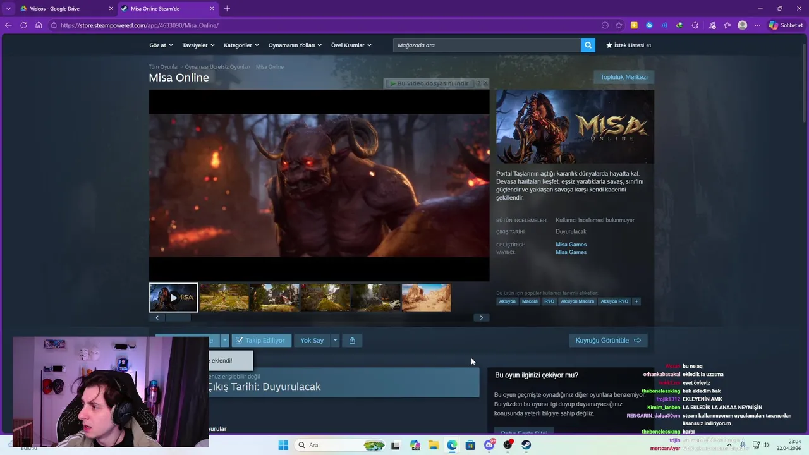The height and width of the screenshot is (455, 809).
Task: Expand the Göz at menu
Action: coord(161,45)
